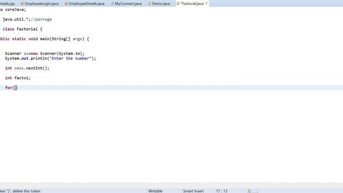This screenshot has height=193, width=343.
Task: Click the Java file icon on Factorial.java tab
Action: (178, 4)
